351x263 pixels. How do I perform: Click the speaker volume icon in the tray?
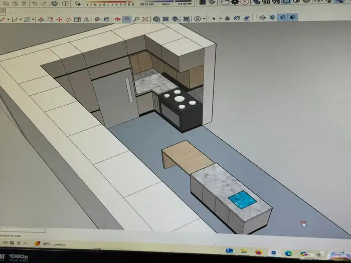(5, 242)
